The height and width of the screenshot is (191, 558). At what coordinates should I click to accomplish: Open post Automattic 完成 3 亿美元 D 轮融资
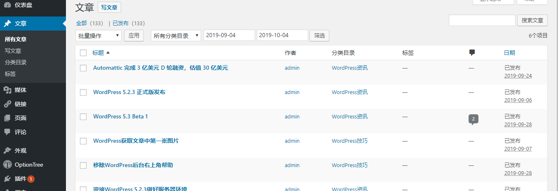(x=160, y=68)
